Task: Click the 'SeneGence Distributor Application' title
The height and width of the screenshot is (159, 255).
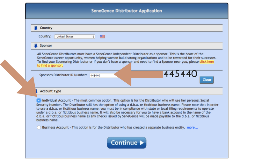Action: (x=127, y=11)
